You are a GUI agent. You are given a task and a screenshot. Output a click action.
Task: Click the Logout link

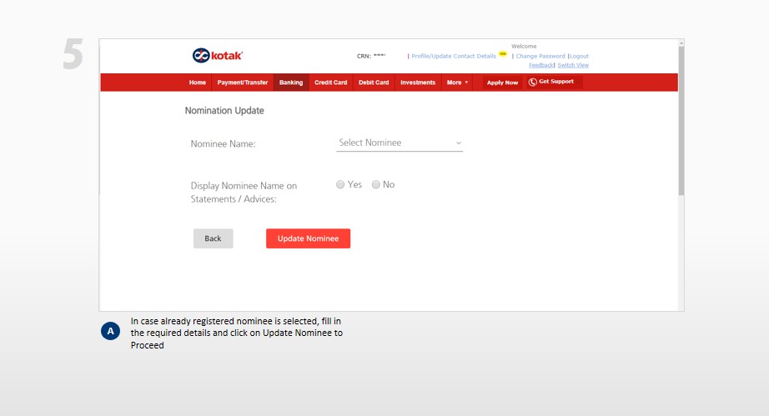click(x=579, y=57)
